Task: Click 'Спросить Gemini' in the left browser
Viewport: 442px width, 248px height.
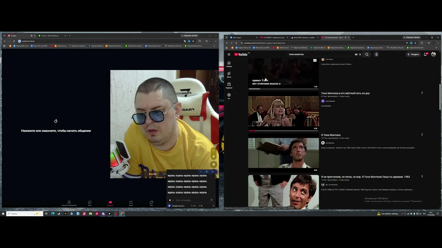Action: coord(190,36)
